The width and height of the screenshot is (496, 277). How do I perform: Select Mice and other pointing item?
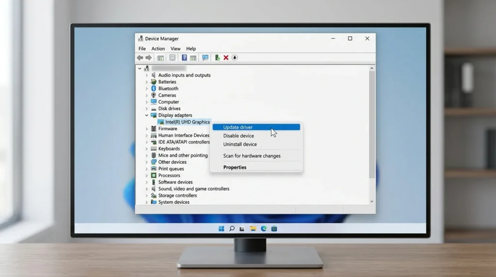183,155
